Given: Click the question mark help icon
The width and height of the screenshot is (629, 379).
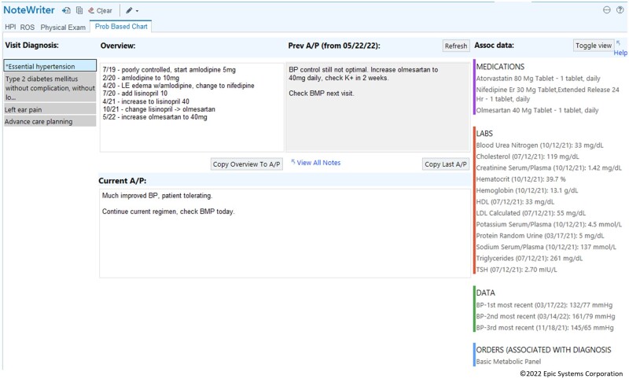Looking at the screenshot, I should tap(620, 10).
